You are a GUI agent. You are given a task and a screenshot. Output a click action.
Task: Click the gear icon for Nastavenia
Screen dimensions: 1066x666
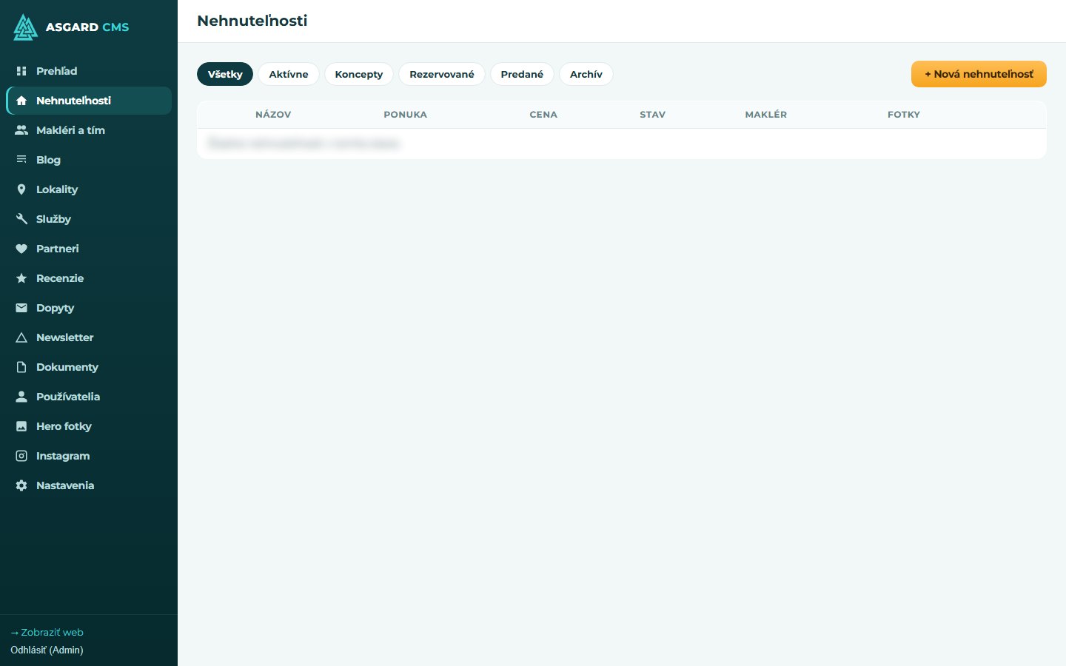(21, 485)
